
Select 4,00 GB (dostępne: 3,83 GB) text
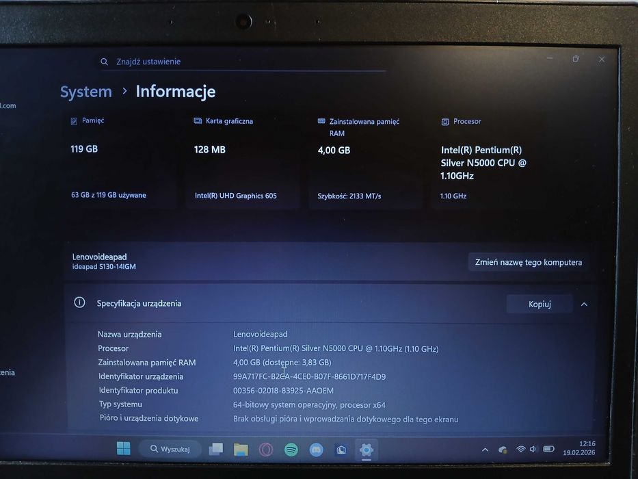pos(282,362)
